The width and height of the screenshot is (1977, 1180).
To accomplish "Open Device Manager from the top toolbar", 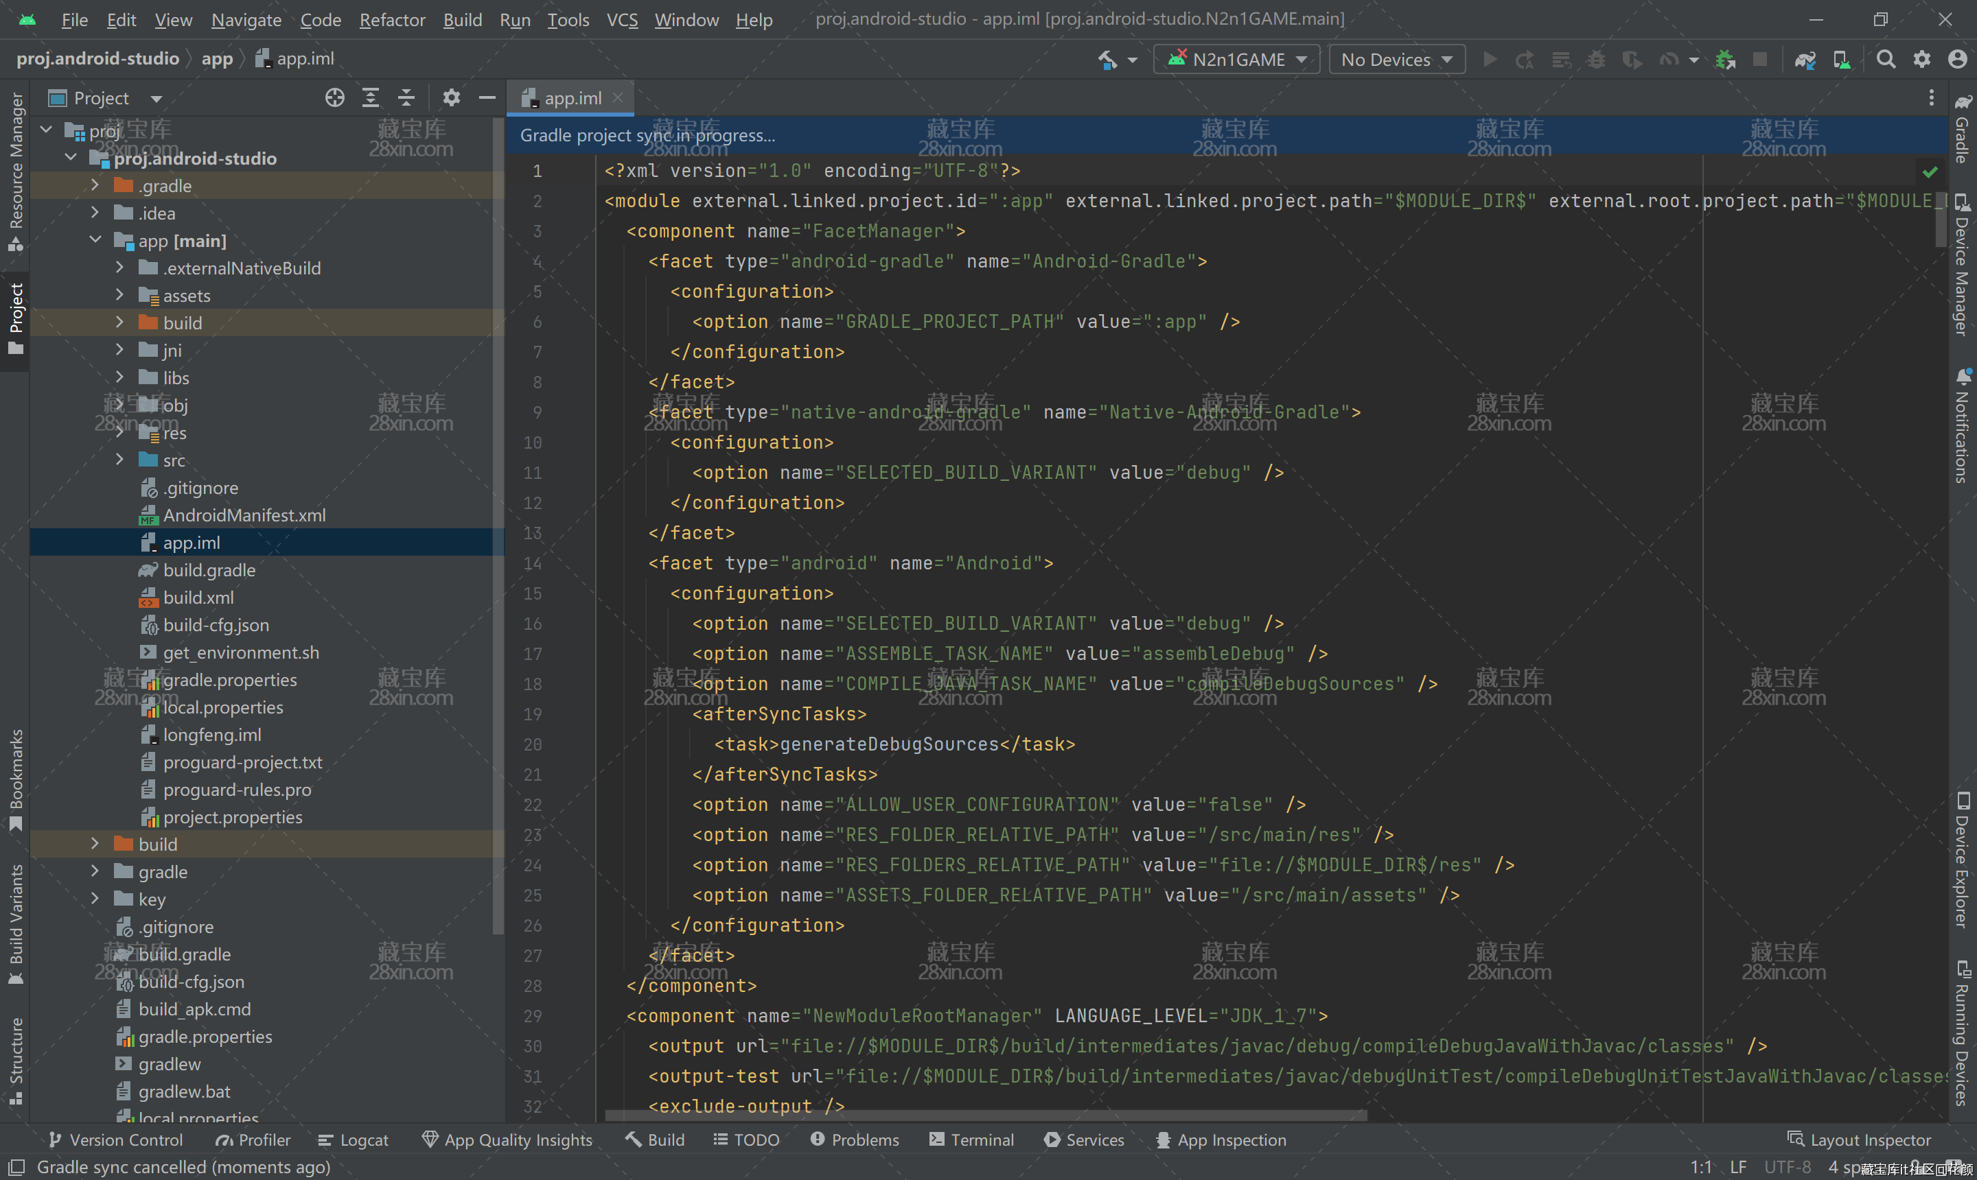I will [1841, 60].
